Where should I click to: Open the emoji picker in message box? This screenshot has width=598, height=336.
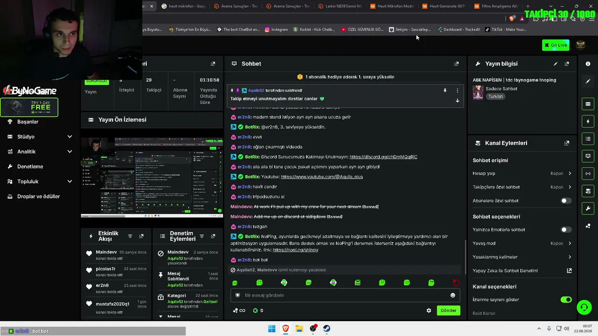[453, 295]
